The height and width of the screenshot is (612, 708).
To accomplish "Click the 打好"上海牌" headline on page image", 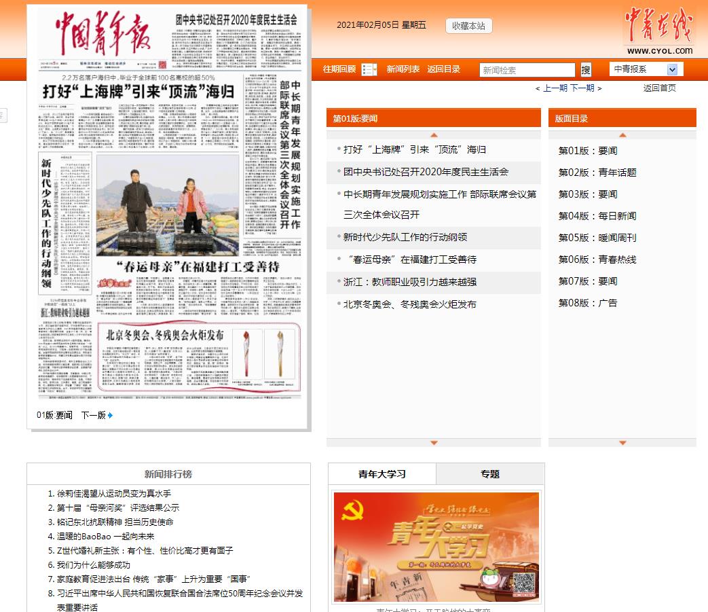I will coord(138,92).
